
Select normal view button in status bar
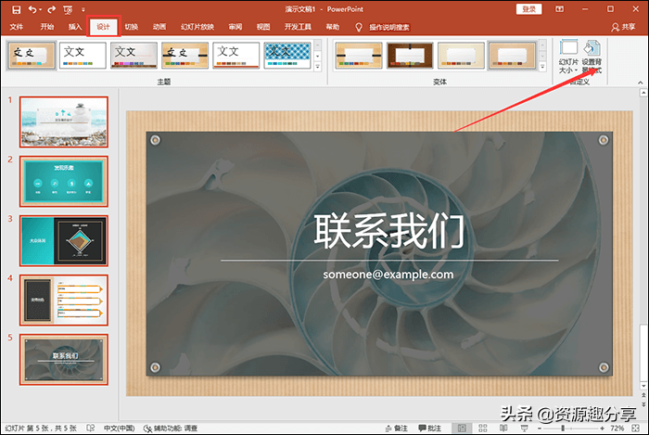[462, 428]
